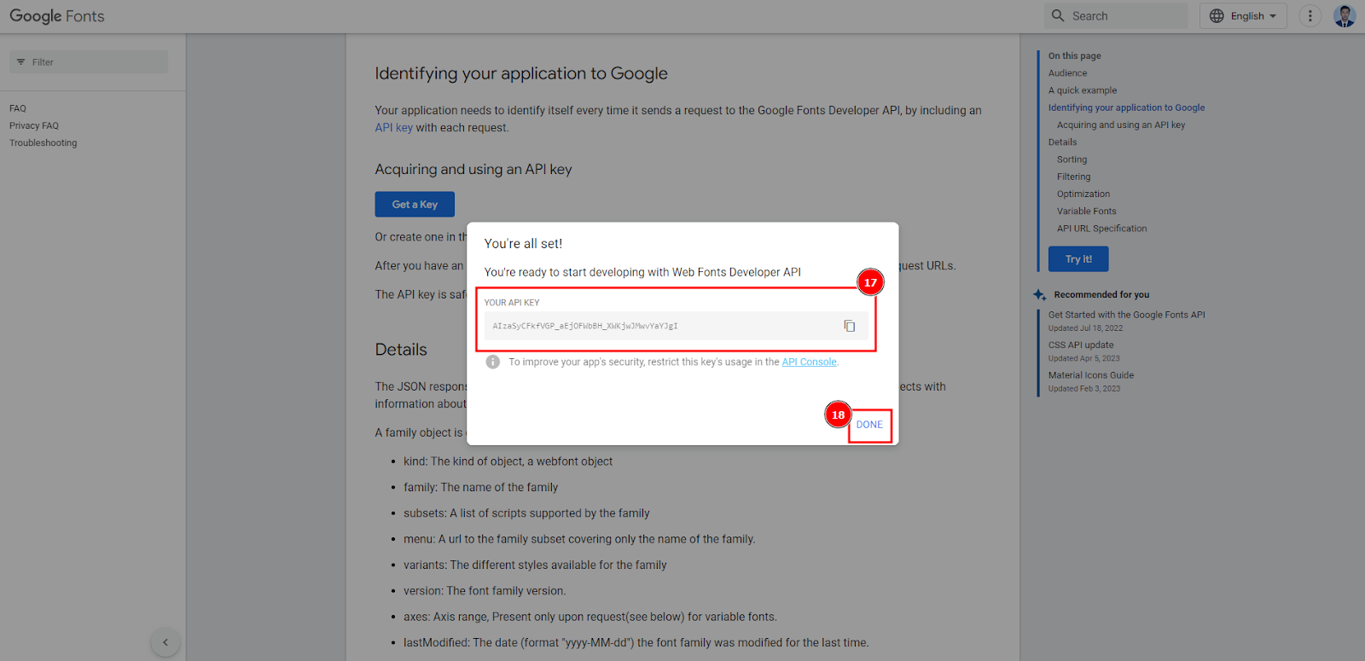1365x661 pixels.
Task: Click the globe language icon
Action: click(x=1217, y=15)
